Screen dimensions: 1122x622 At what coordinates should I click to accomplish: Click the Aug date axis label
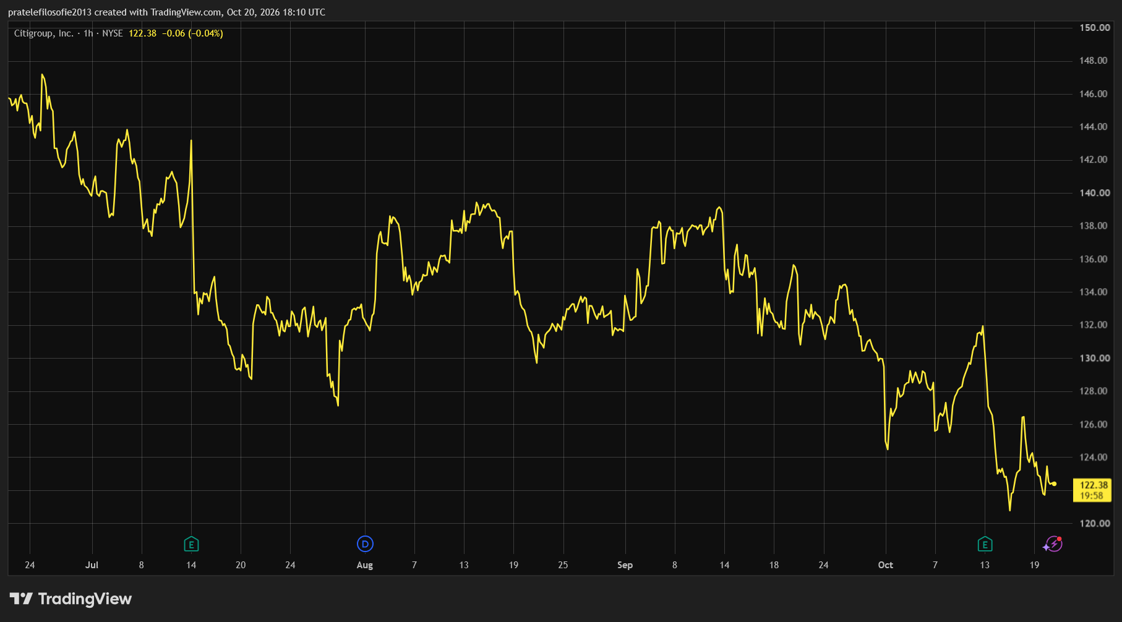[x=365, y=565]
